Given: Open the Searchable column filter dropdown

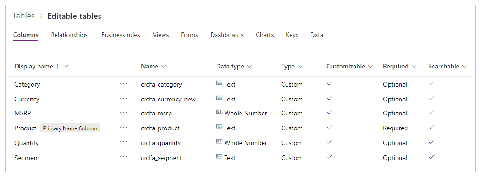Looking at the screenshot, I should tap(465, 66).
